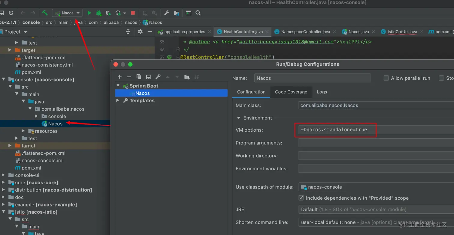Collapse all in Project panel
The image size is (454, 235).
click(128, 32)
